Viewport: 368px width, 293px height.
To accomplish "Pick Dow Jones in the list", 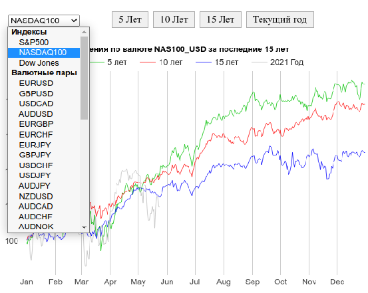I will coord(44,63).
